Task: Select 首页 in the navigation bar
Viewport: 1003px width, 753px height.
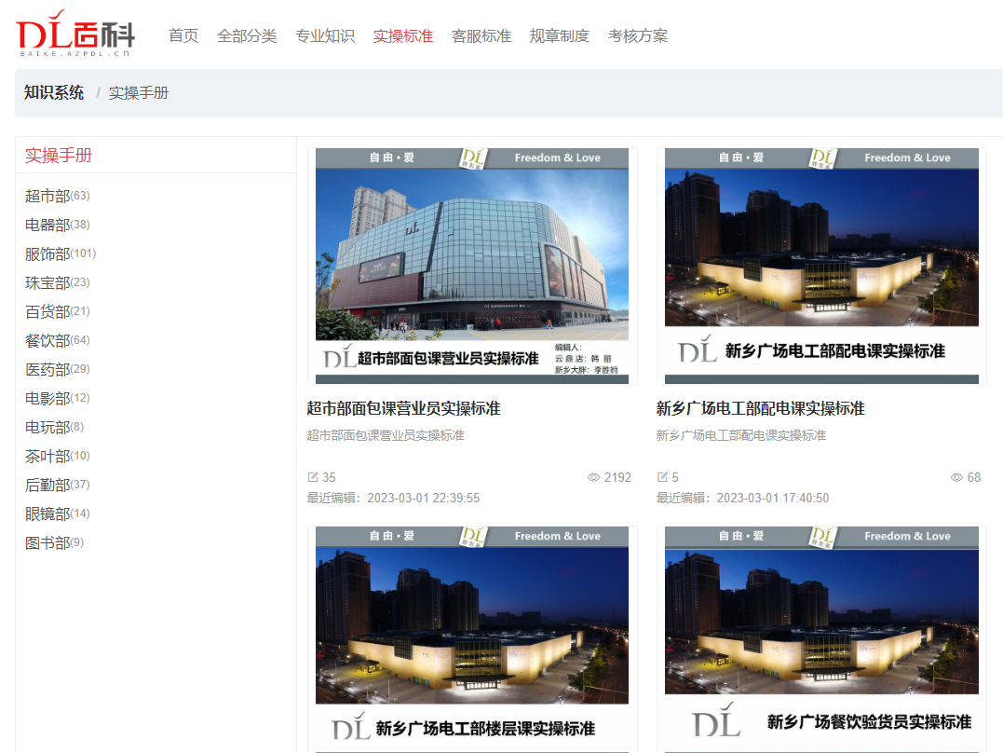Action: [x=183, y=36]
